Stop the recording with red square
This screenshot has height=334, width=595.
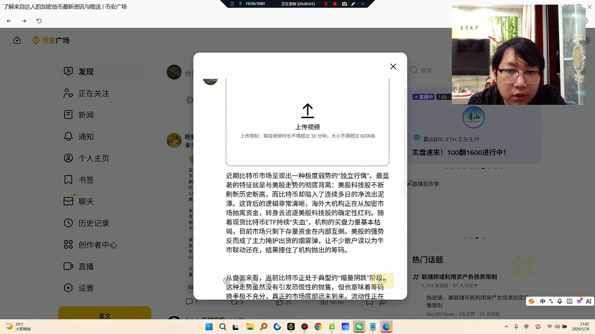point(335,4)
